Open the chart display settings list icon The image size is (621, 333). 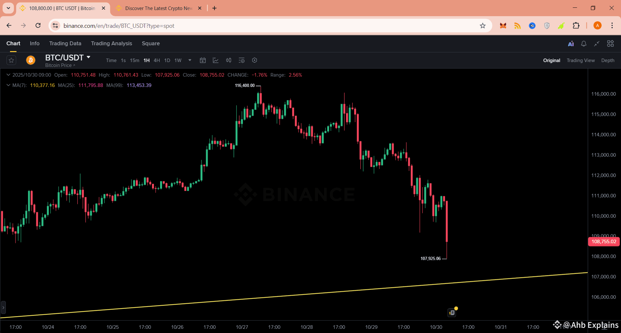pyautogui.click(x=242, y=60)
